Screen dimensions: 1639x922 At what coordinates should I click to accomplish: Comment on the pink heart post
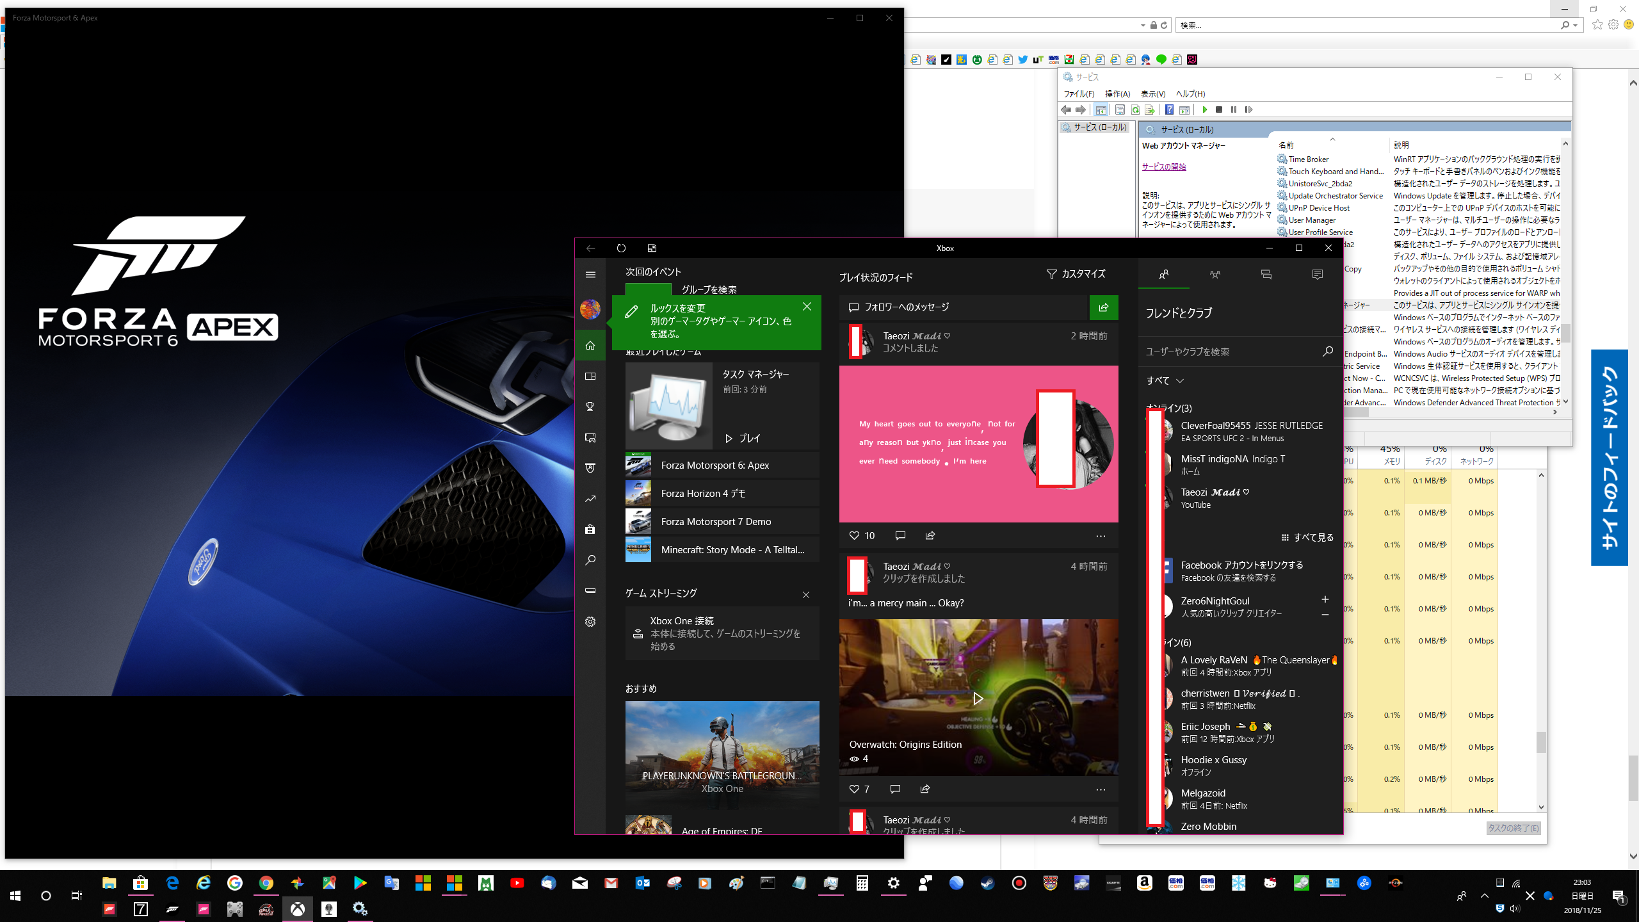[x=900, y=535]
